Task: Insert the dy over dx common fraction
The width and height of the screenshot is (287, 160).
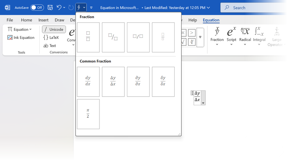Action: click(88, 82)
